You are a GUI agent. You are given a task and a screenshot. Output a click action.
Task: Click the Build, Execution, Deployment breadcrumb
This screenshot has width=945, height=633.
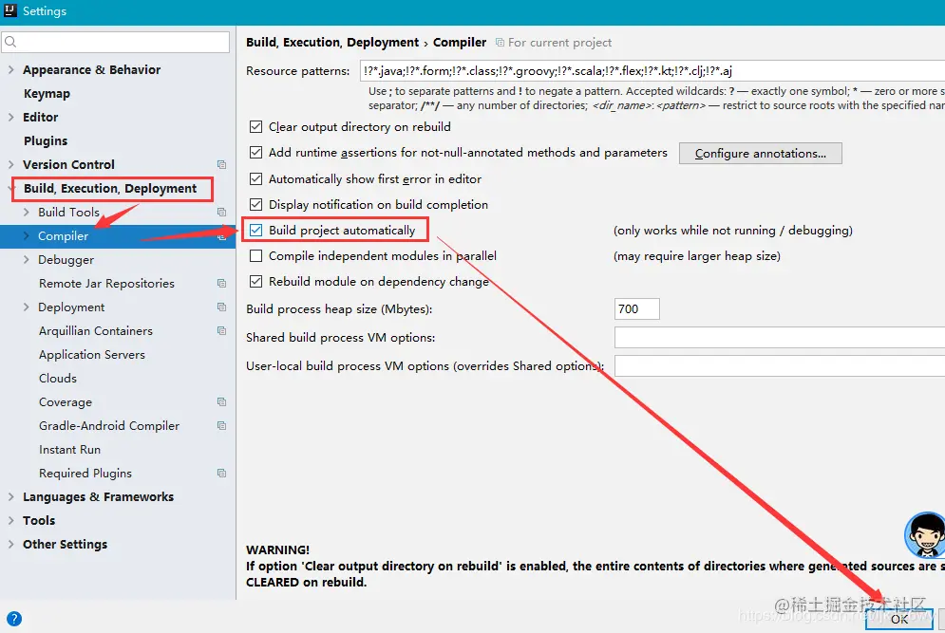332,42
